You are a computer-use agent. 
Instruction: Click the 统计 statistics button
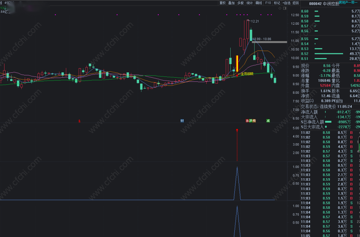coord(250,3)
